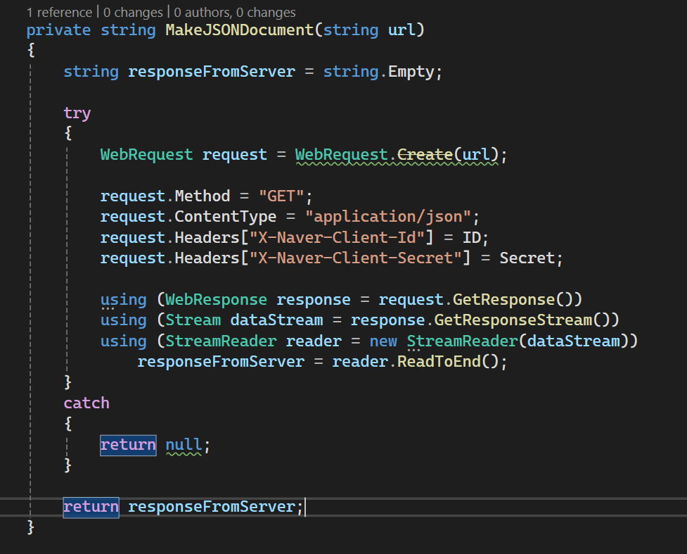The image size is (687, 554).
Task: Click 'Method' property on request
Action: click(203, 196)
